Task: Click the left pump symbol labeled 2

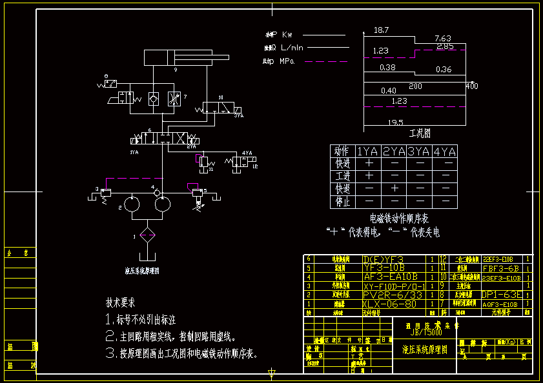Action: (x=132, y=204)
